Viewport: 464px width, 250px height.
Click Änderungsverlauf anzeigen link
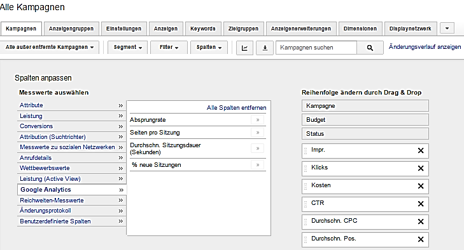pyautogui.click(x=425, y=47)
